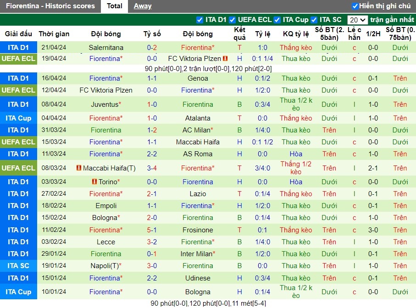Screen dimensions: 416x308
Task: Open the recent matches count dropdown showing 20
Action: (x=357, y=20)
